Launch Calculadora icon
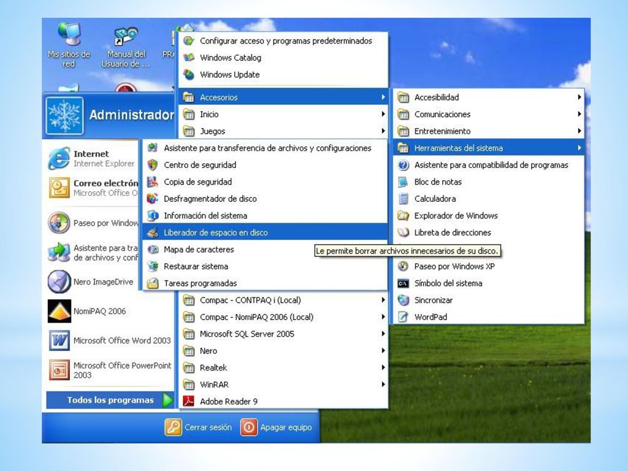The height and width of the screenshot is (471, 628). (403, 199)
